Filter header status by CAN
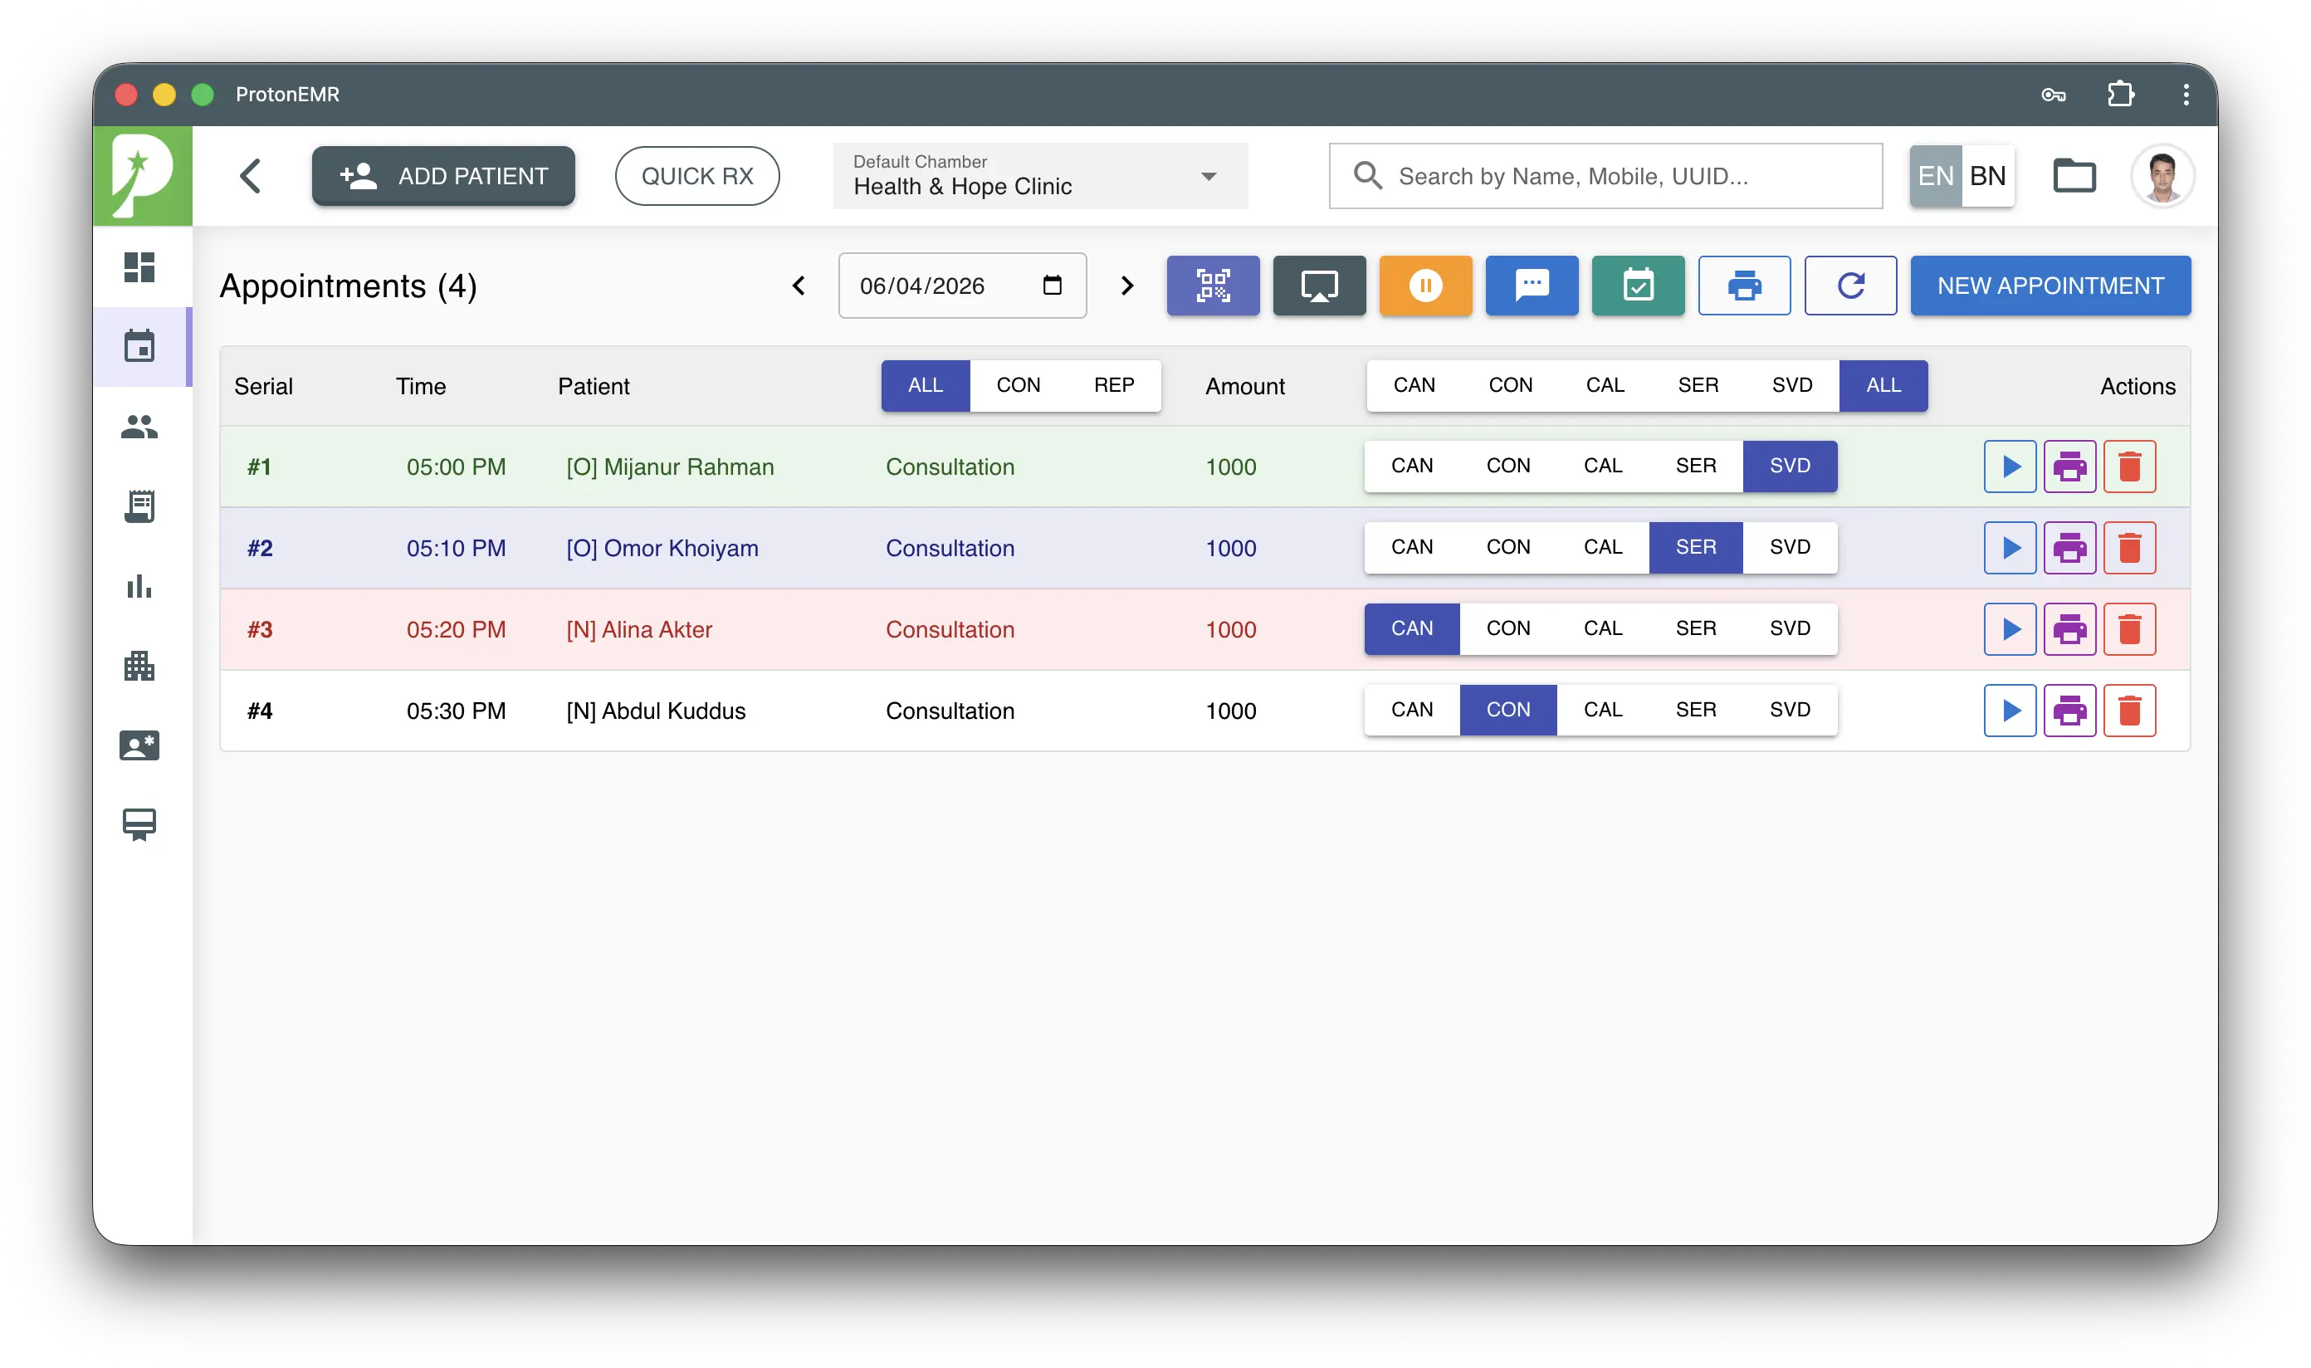The image size is (2311, 1368). (x=1414, y=385)
